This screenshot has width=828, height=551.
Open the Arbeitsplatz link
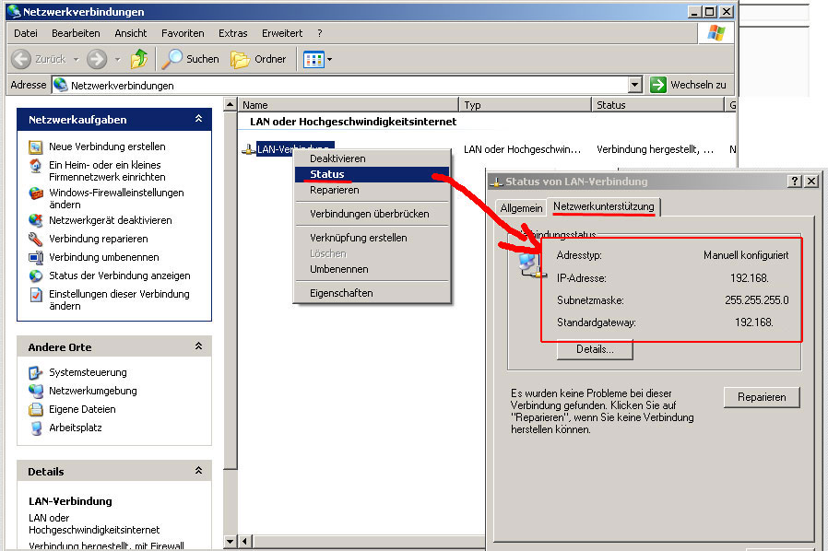(76, 428)
